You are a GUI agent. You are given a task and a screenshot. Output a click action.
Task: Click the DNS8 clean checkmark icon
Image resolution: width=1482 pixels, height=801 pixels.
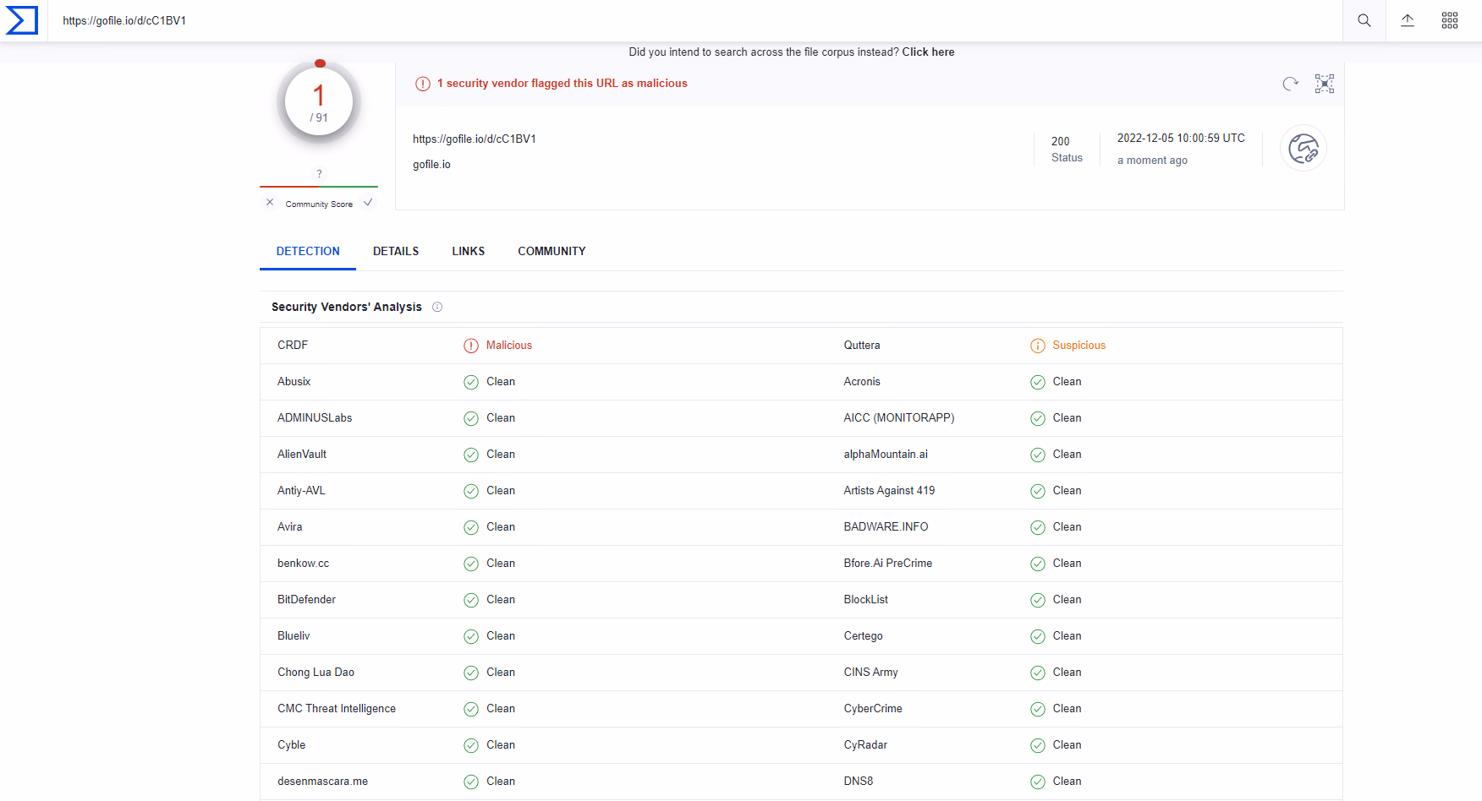tap(1038, 782)
